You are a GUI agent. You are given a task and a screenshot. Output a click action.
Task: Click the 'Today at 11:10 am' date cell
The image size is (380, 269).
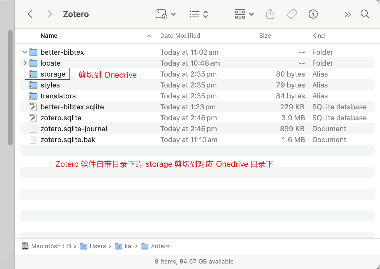click(189, 140)
